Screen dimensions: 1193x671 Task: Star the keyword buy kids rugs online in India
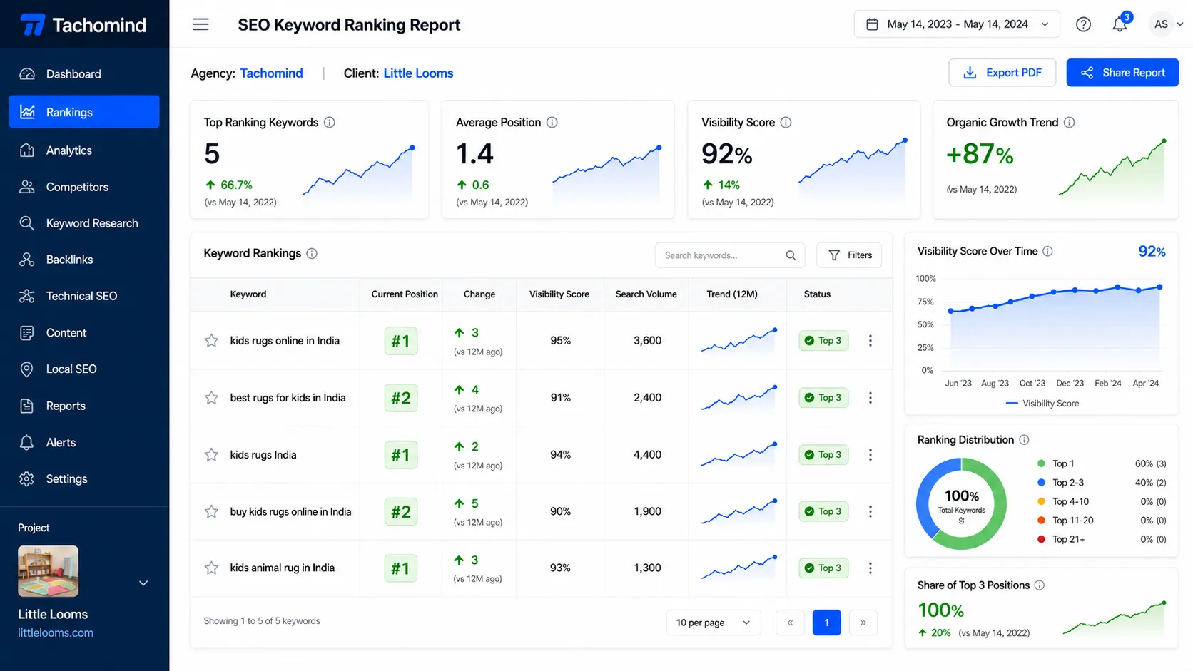(x=211, y=511)
